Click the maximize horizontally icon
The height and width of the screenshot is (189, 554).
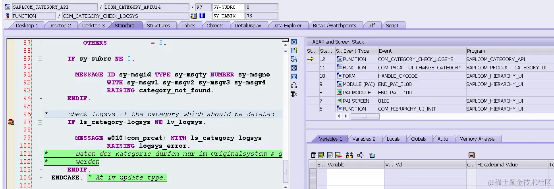(x=294, y=76)
